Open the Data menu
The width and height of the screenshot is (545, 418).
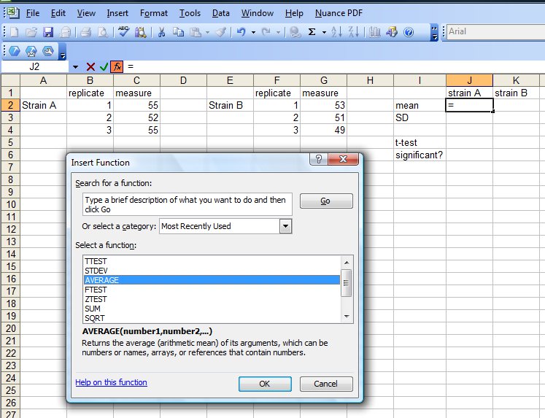point(221,13)
